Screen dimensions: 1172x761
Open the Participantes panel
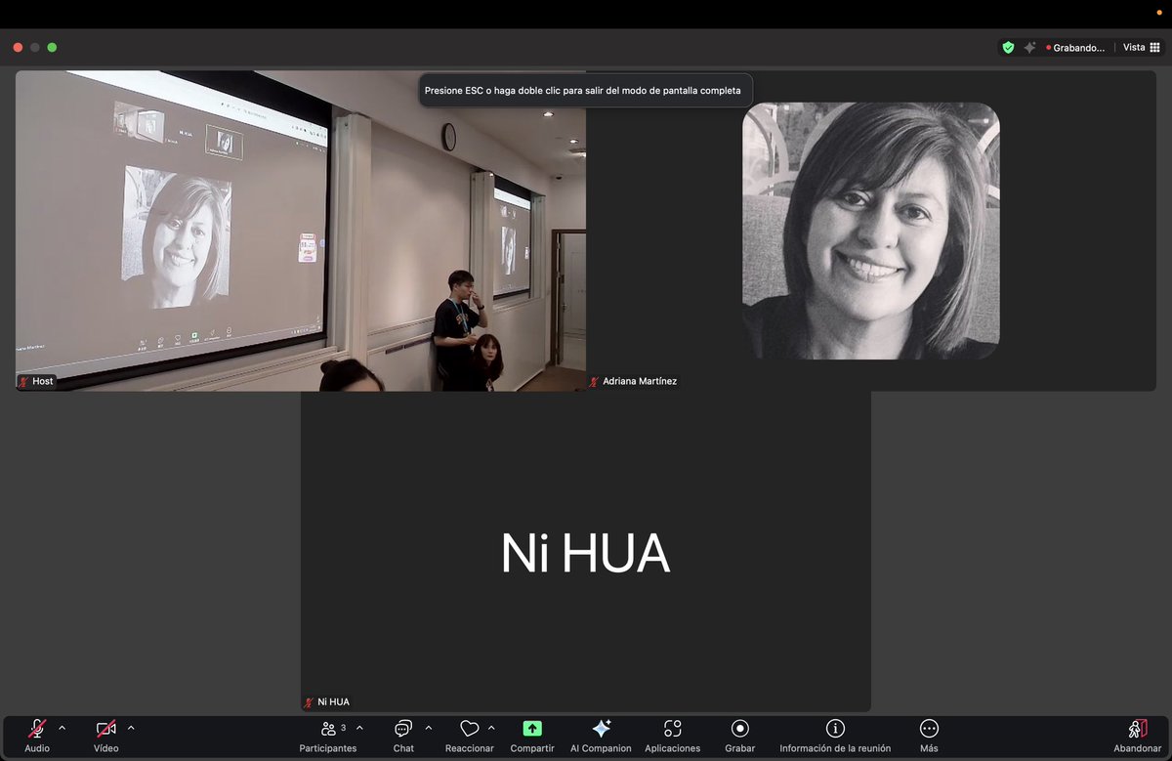pos(328,736)
